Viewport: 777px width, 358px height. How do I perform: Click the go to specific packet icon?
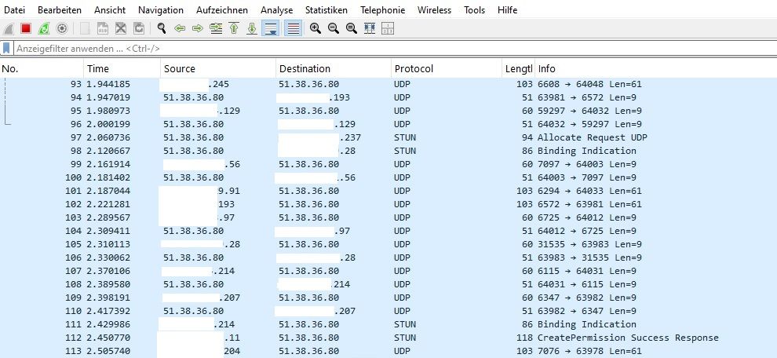(x=216, y=29)
